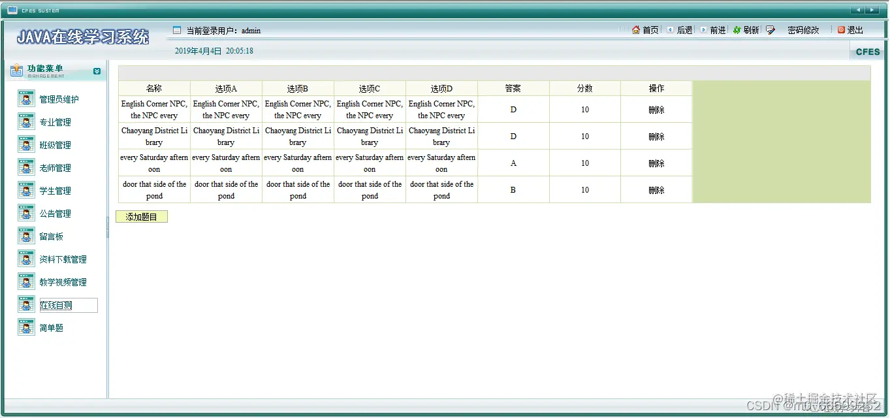
Task: Refresh the page with the 刷新 icon
Action: tap(737, 30)
